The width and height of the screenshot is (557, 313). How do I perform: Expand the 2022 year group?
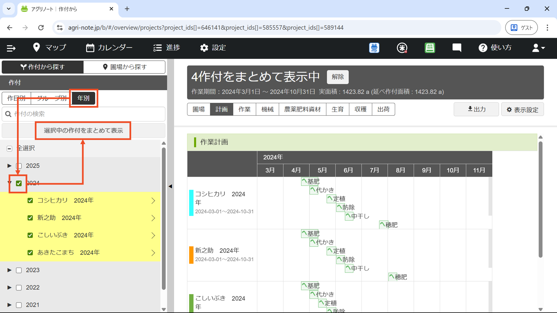tap(9, 287)
